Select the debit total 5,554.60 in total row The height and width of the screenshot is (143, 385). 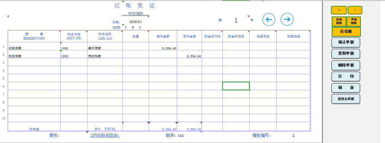pos(163,126)
